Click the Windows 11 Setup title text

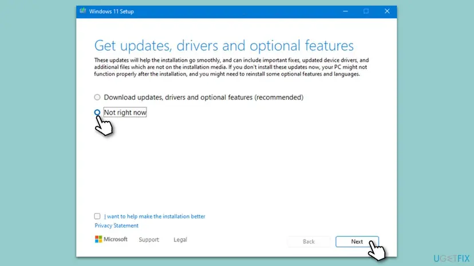(111, 11)
